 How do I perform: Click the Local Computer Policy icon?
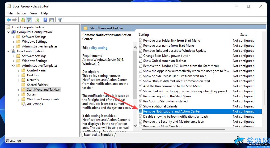point(9,27)
